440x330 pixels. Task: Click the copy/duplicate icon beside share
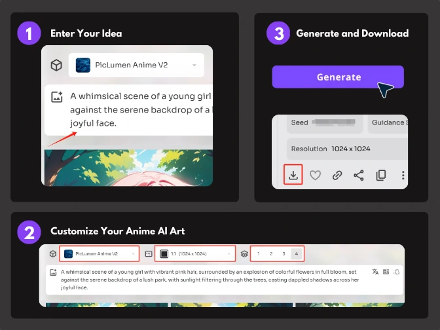[x=380, y=175]
